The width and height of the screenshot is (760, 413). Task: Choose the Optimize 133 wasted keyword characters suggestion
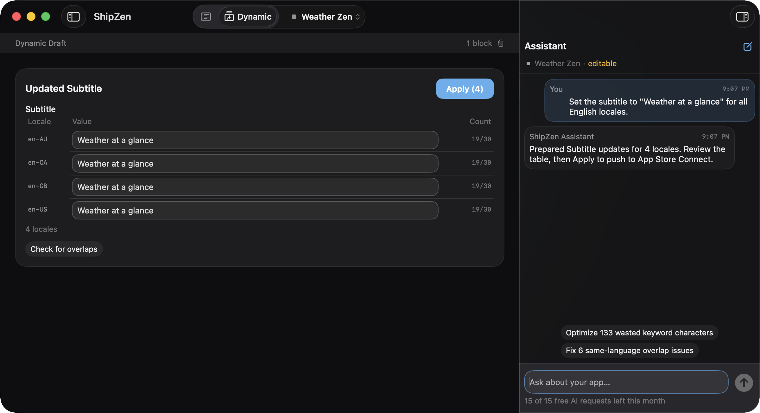(x=639, y=333)
